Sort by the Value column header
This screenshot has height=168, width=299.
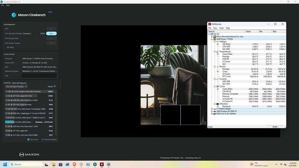click(x=251, y=31)
